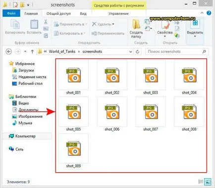
Task: Click the Элементов: 9 status text
Action: point(18,182)
